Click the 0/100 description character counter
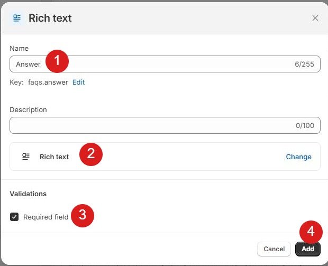 pos(305,126)
